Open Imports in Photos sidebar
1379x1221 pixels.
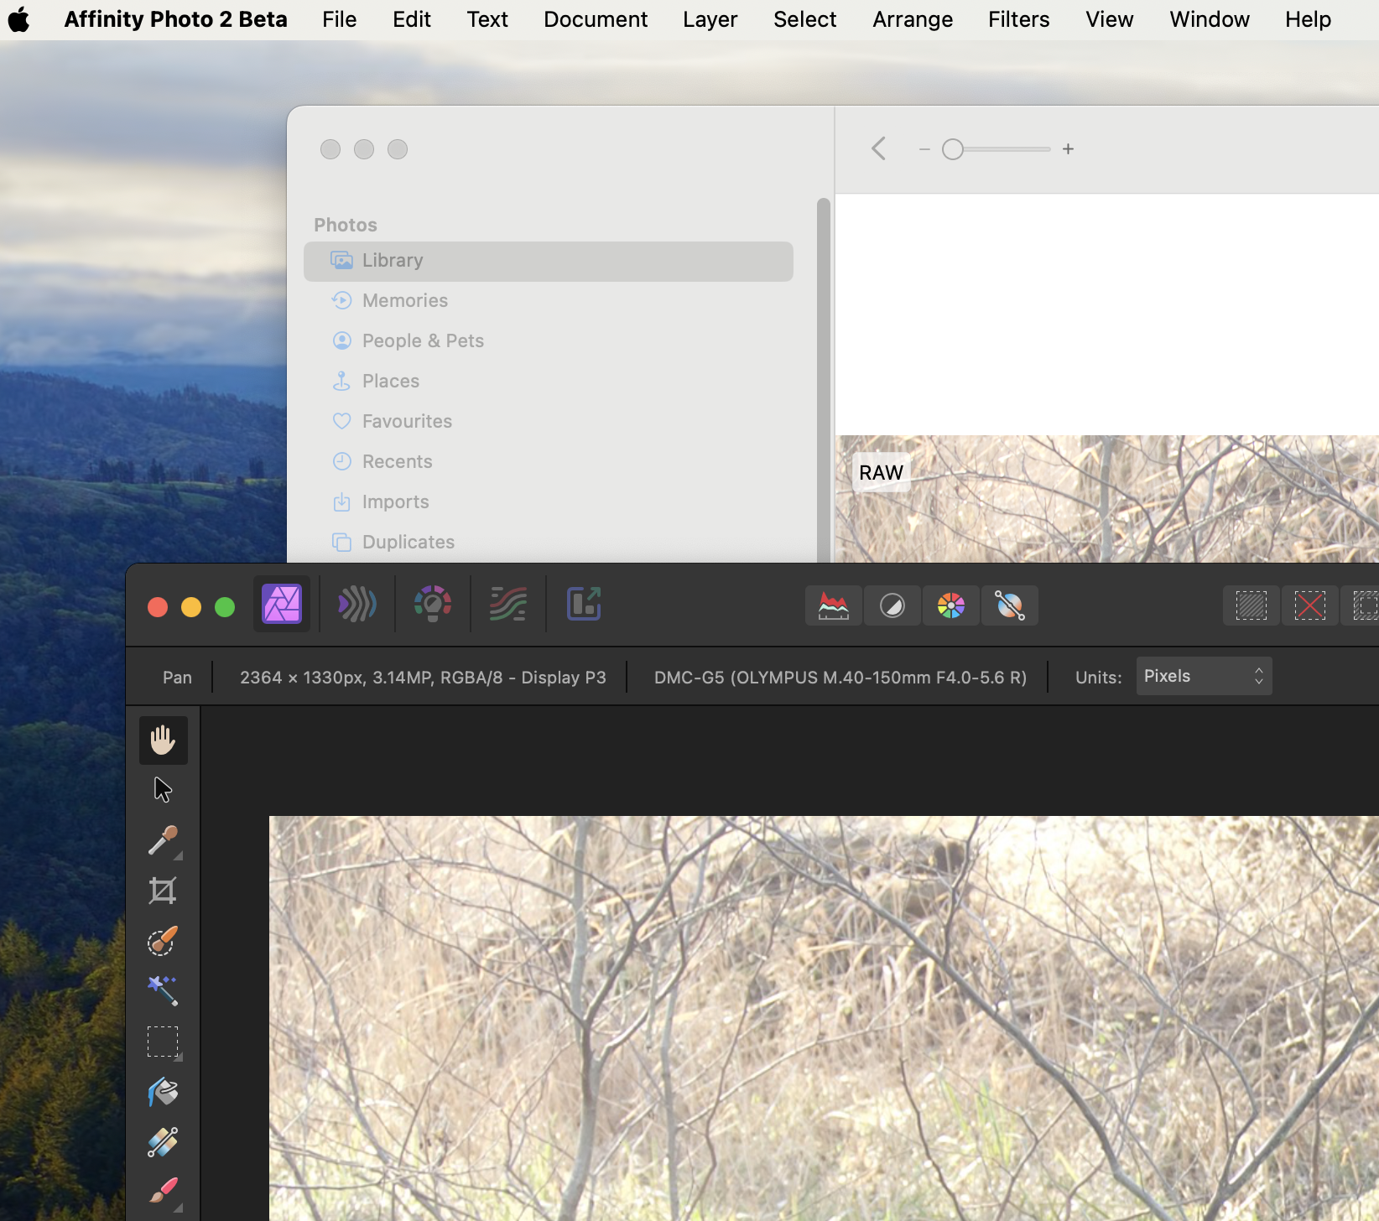tap(549, 501)
